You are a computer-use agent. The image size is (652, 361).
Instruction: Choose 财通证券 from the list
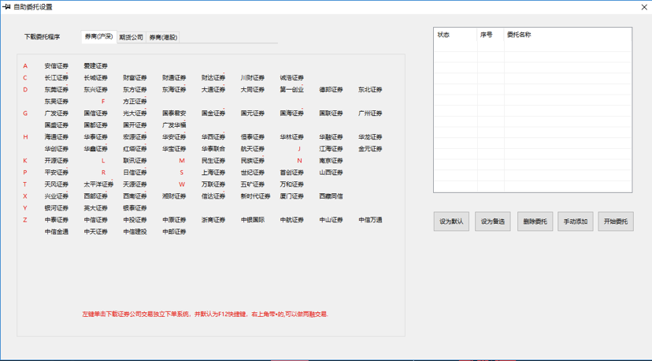point(174,78)
